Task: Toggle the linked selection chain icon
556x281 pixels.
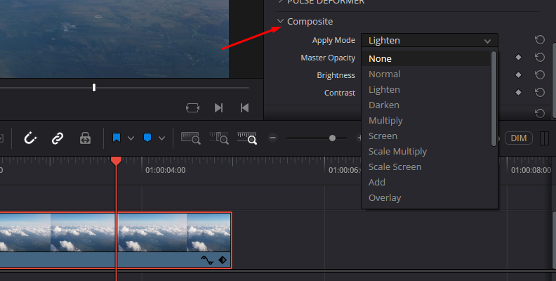Action: pos(58,138)
